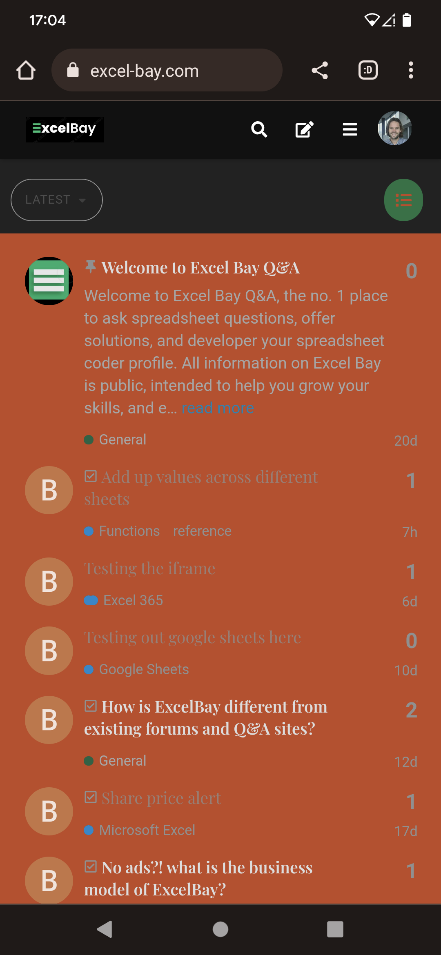
Task: Select the Functions category tag
Action: tap(129, 531)
